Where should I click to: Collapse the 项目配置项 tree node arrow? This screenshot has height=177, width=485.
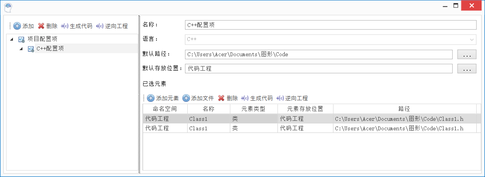(11, 39)
